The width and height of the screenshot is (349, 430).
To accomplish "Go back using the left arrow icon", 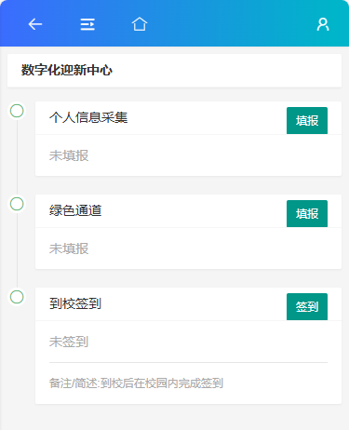I will (x=35, y=24).
